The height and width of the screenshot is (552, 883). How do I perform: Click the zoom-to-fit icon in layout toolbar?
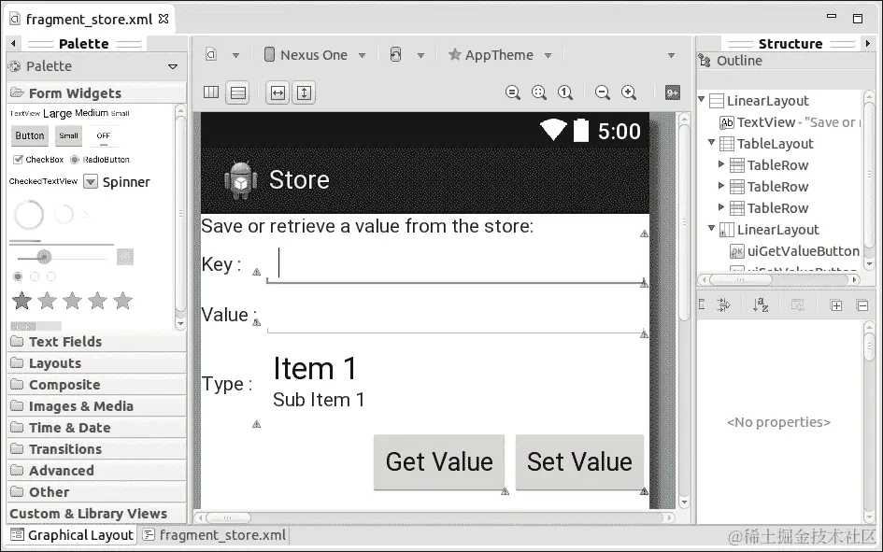coord(513,92)
